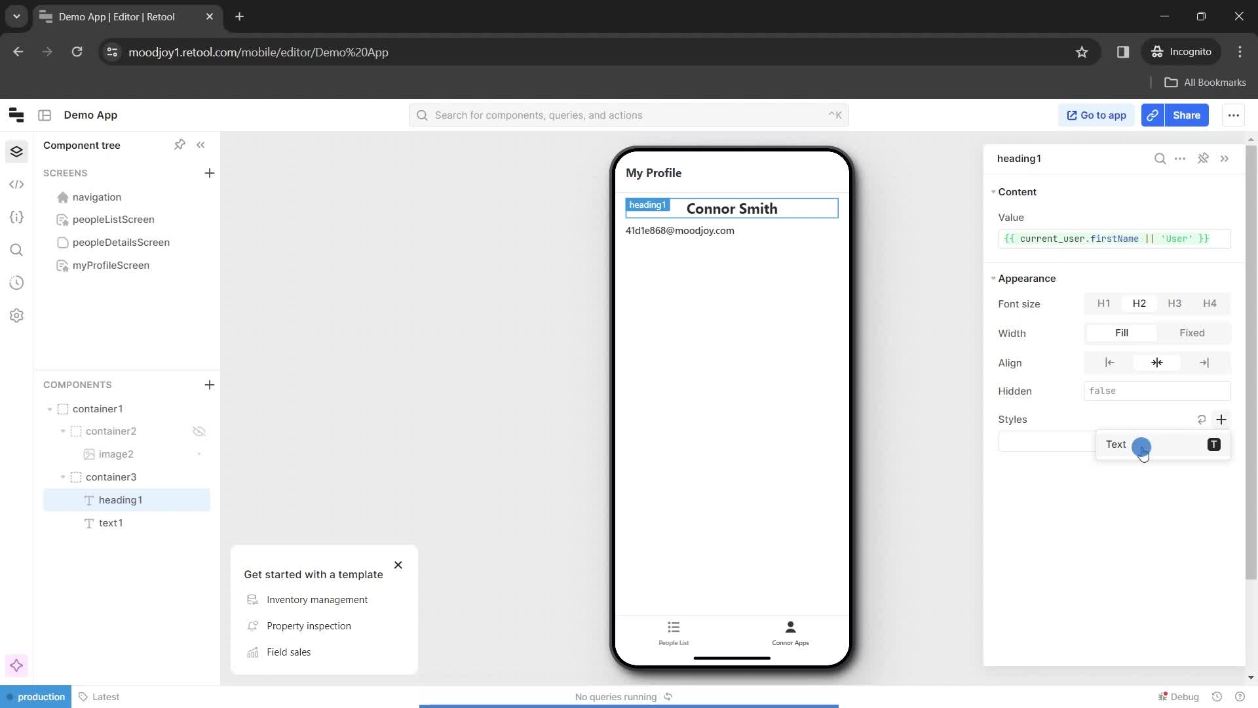Click the myProfileScreen tab
Screen dimensions: 1258x708
click(x=111, y=265)
